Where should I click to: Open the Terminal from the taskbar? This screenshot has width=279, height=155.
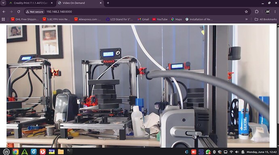pos(70,152)
